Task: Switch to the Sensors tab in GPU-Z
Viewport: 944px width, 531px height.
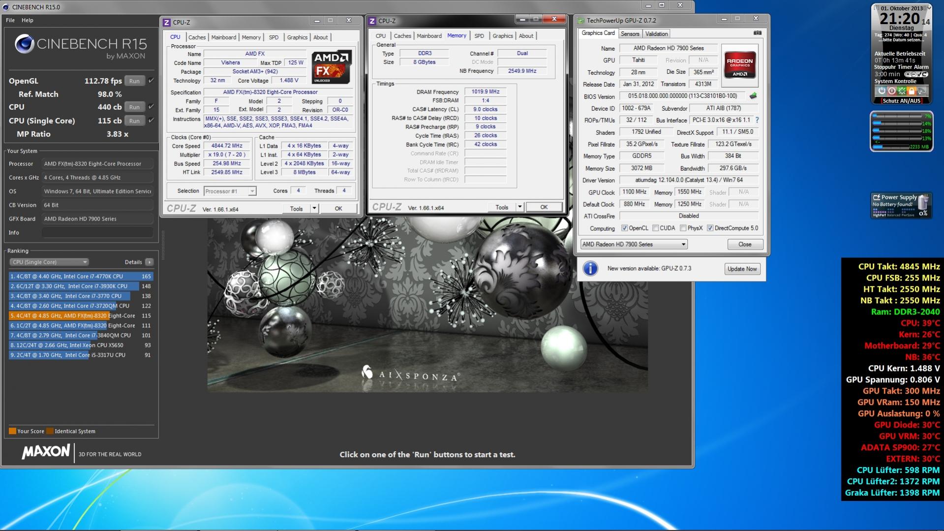Action: pyautogui.click(x=630, y=34)
